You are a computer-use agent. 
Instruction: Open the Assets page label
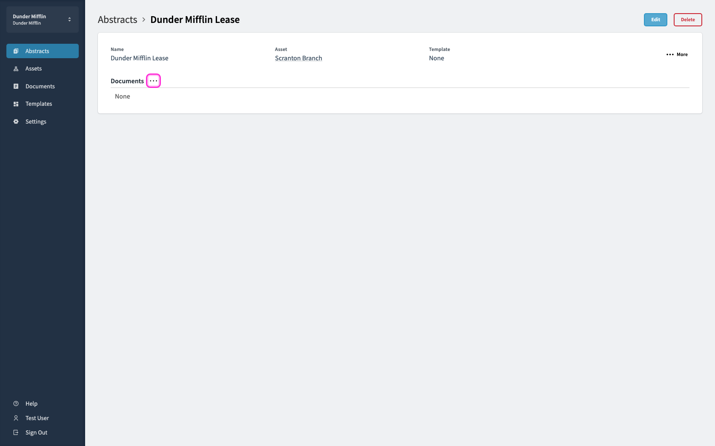tap(34, 69)
